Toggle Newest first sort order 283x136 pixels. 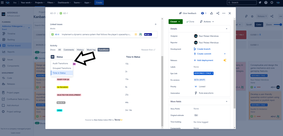coord(148,50)
